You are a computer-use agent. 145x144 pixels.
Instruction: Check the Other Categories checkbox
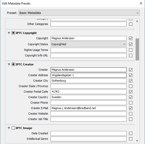[x=131, y=24]
